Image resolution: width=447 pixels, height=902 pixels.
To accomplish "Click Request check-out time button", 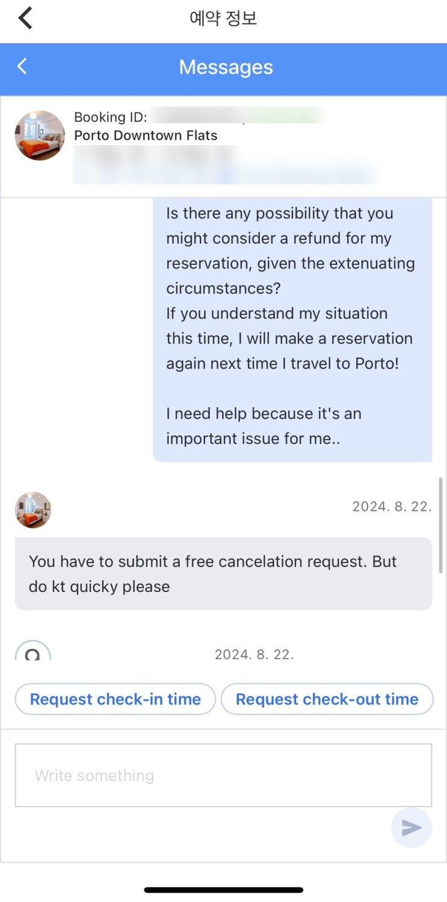I will click(x=327, y=699).
